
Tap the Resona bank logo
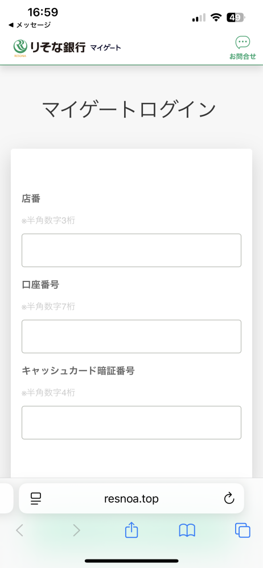tap(50, 47)
